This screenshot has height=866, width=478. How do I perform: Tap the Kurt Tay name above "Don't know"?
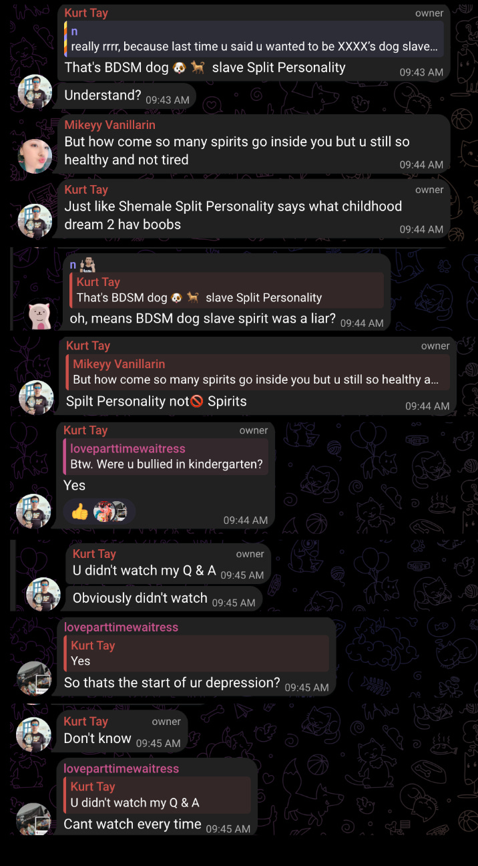85,721
